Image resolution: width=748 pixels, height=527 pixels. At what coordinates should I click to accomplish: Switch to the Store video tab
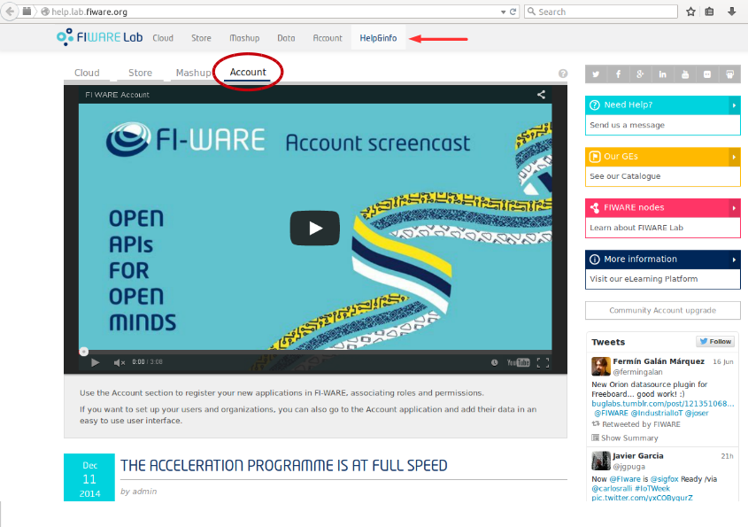pos(140,73)
